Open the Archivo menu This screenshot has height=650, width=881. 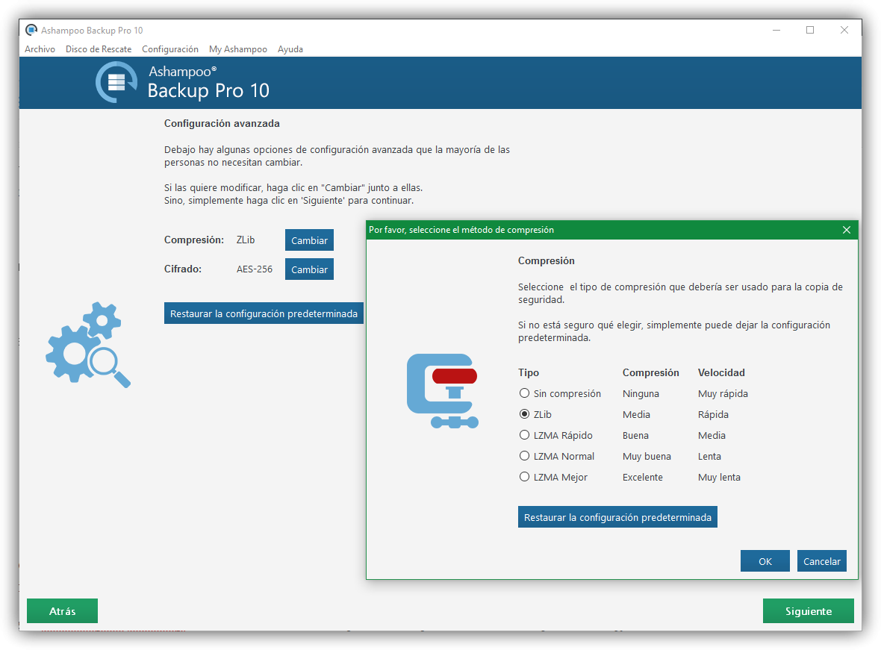pos(40,49)
